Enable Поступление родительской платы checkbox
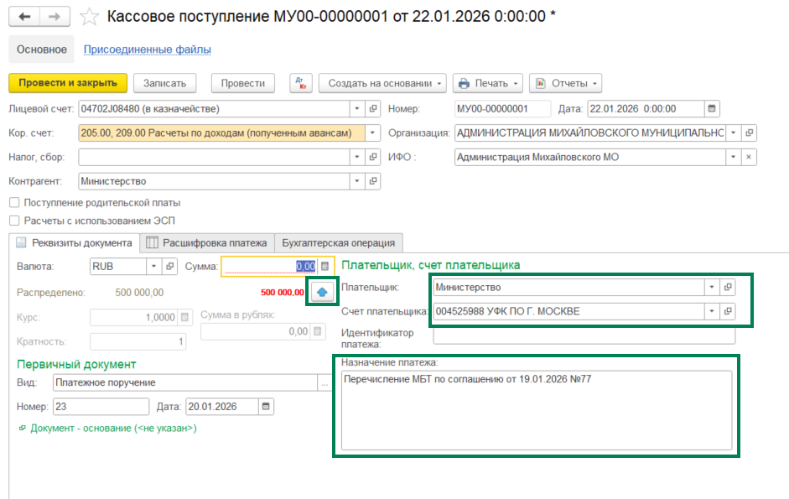 (14, 202)
